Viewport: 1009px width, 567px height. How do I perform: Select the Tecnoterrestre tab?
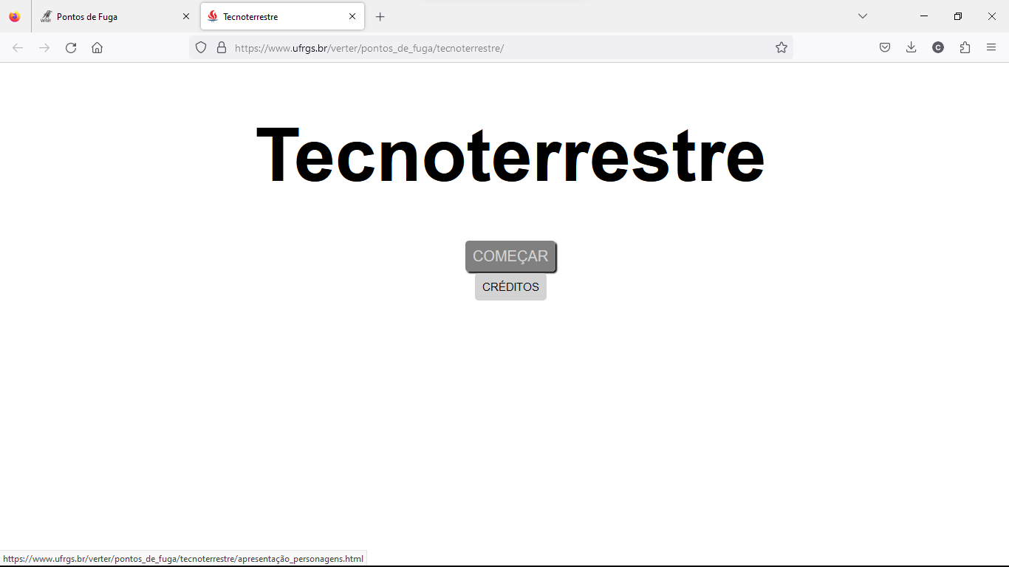[282, 16]
